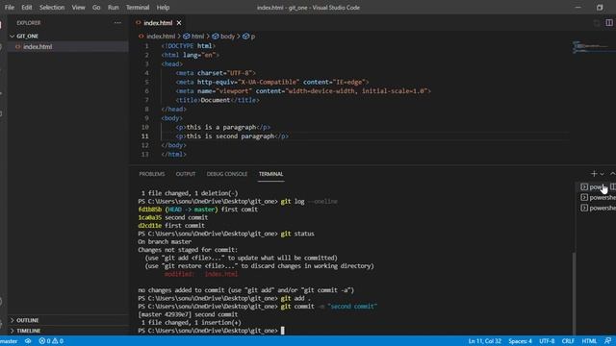Open the new terminal profile dropdown chevron
Viewport: 616px width, 346px height.
[602, 174]
